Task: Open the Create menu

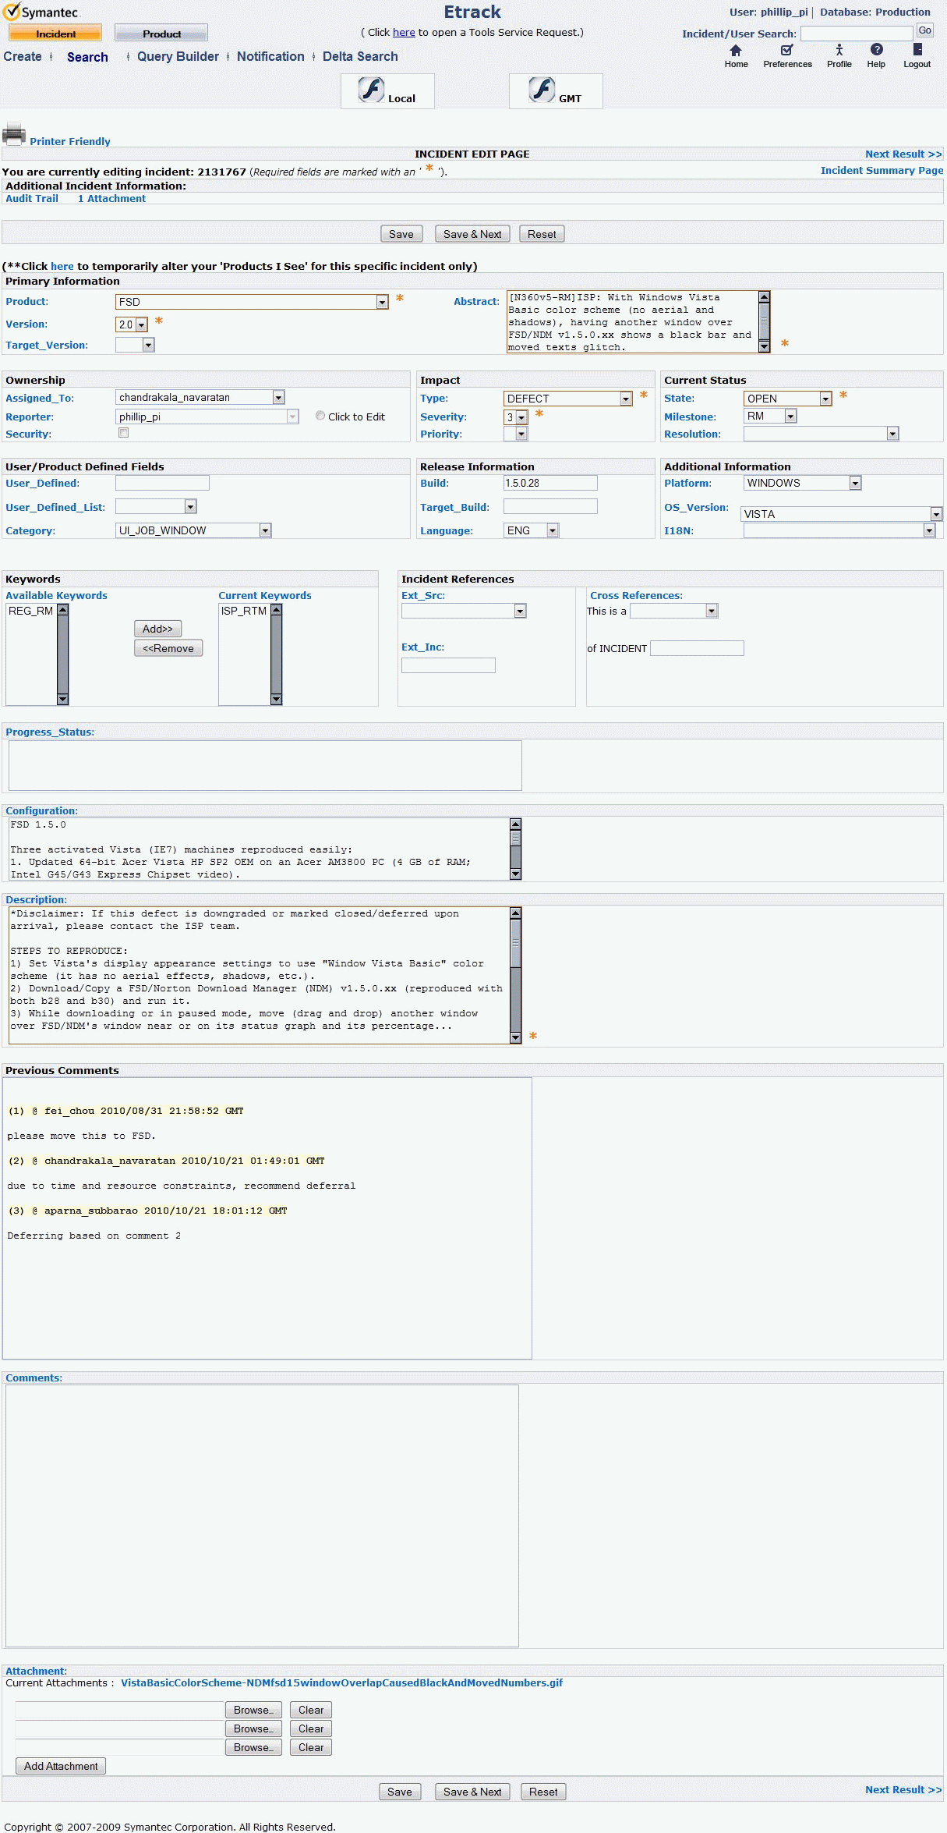Action: click(23, 56)
